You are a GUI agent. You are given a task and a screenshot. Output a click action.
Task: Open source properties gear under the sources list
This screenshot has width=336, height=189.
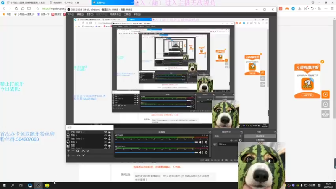pos(78,151)
